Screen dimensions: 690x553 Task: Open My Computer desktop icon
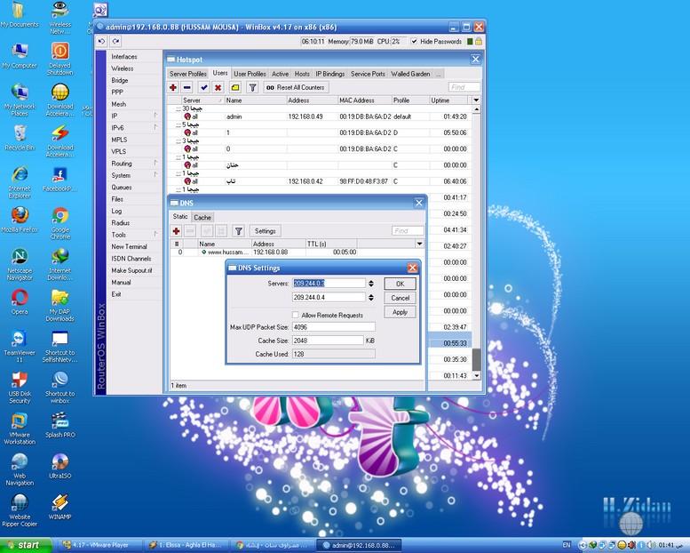click(x=20, y=55)
